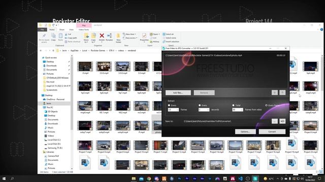This screenshot has height=182, width=325.
Task: Click the Remove button in converter
Action: coord(204,93)
